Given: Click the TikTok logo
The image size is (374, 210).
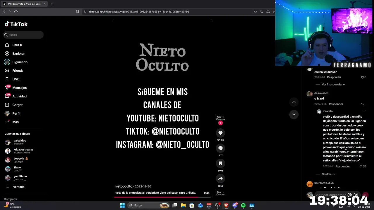Looking at the screenshot, I should pos(16,24).
